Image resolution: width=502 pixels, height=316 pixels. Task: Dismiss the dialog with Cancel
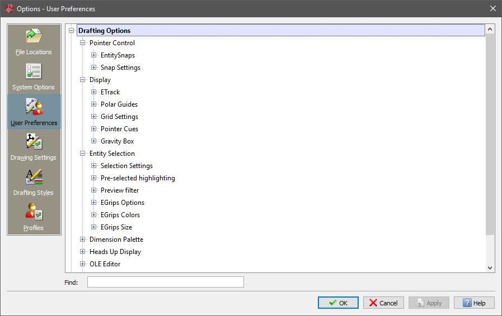point(383,303)
